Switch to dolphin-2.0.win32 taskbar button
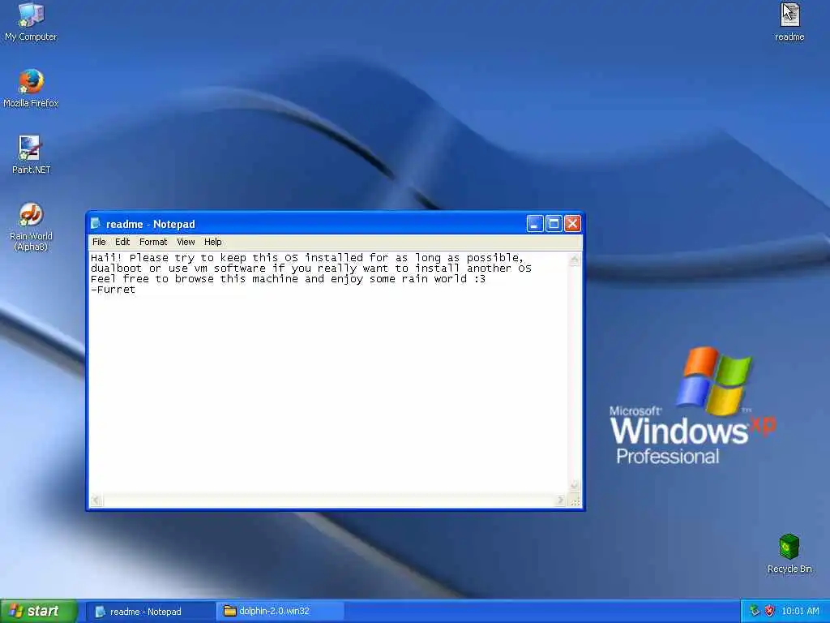 click(x=280, y=611)
